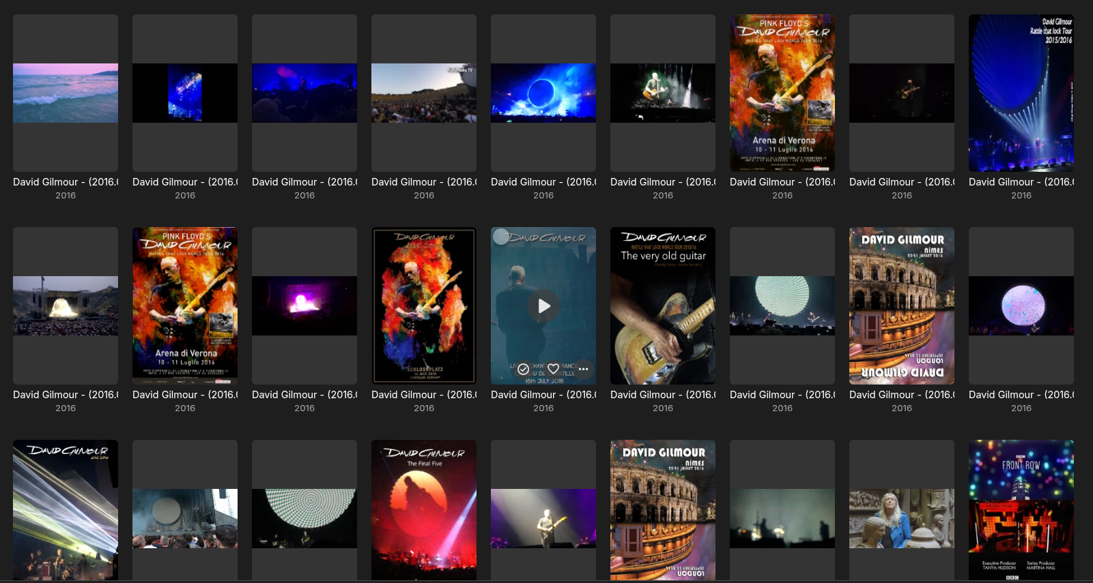Select the magenta stage light thumbnail

pos(304,305)
